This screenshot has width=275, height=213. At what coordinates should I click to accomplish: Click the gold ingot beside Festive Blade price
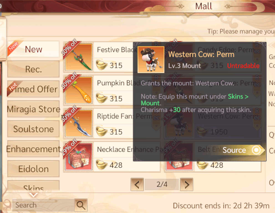click(x=101, y=65)
